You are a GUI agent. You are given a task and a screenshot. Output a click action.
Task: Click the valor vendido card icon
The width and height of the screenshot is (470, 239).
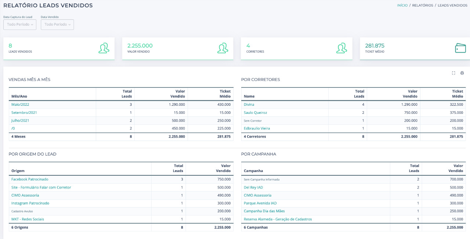click(223, 48)
